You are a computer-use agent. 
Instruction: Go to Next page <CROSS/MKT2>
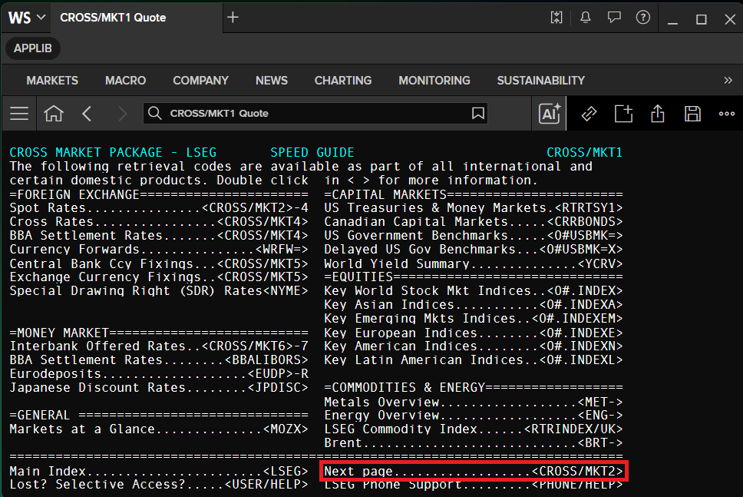pos(577,471)
